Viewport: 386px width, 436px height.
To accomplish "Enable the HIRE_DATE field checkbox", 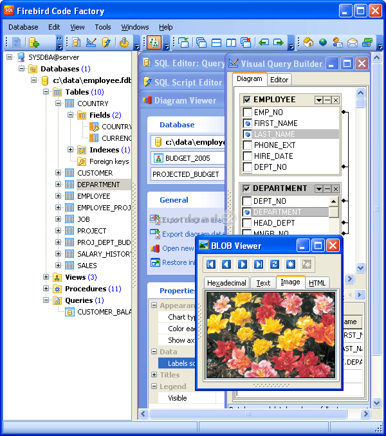I will (x=248, y=156).
